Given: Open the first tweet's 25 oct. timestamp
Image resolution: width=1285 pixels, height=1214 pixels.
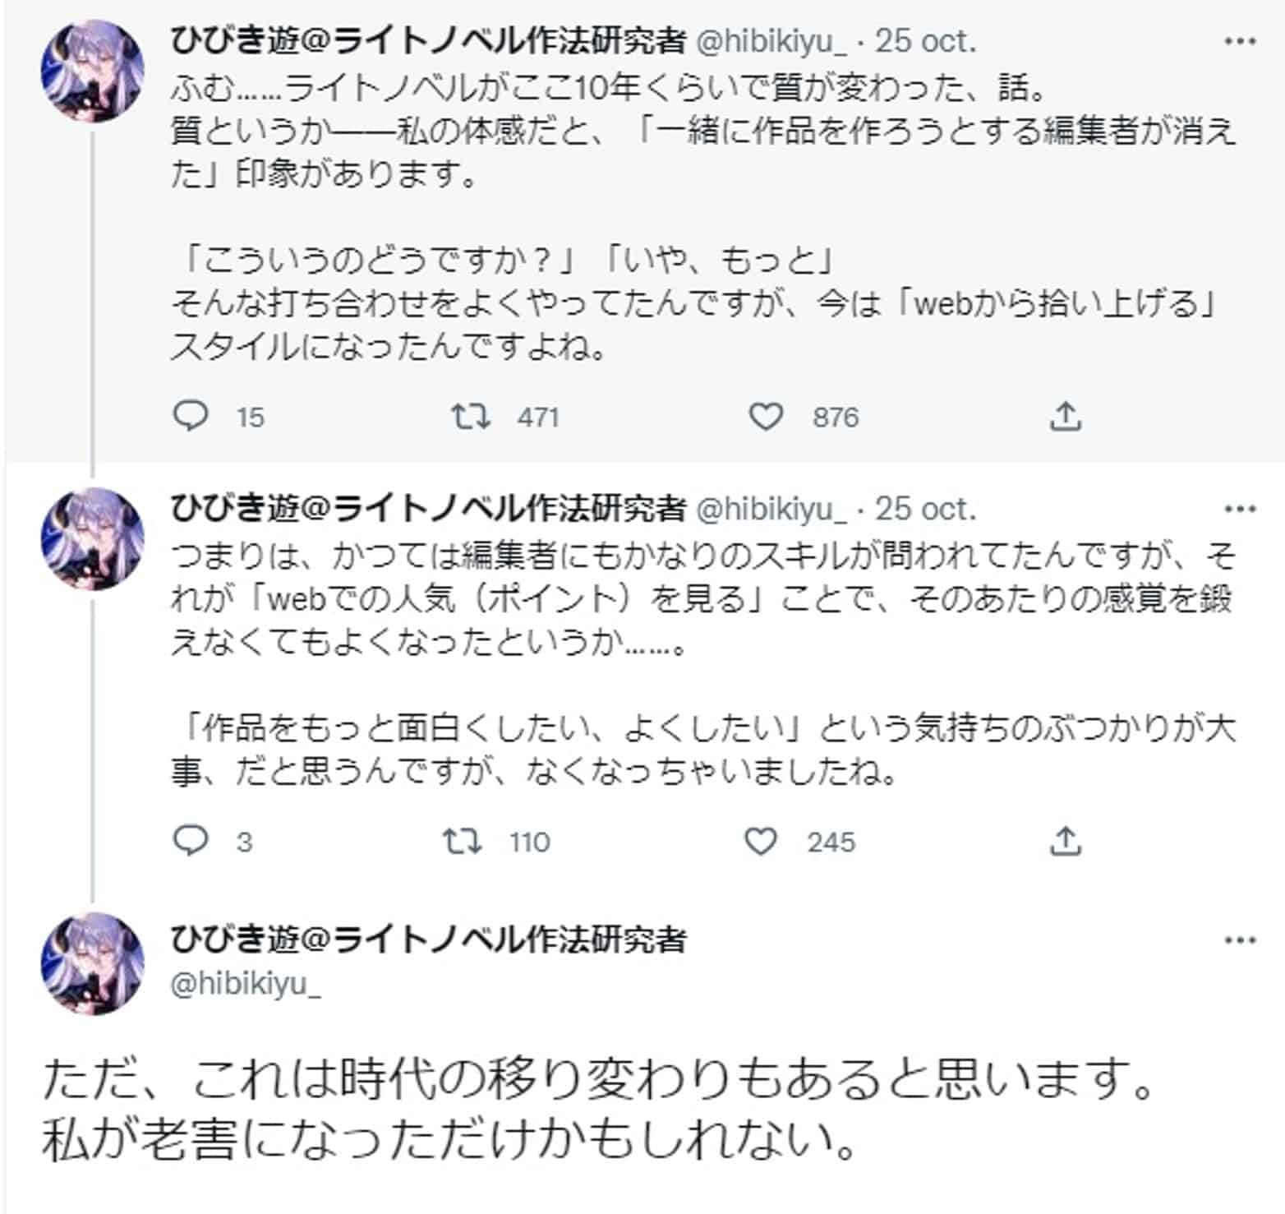Looking at the screenshot, I should [x=925, y=41].
